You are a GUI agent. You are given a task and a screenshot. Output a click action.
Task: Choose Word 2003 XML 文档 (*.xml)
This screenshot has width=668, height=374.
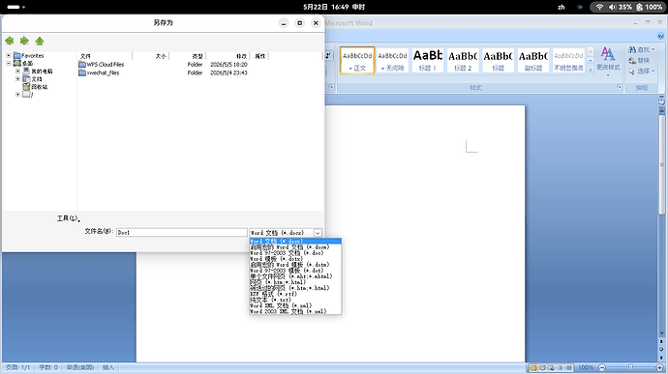(295, 311)
